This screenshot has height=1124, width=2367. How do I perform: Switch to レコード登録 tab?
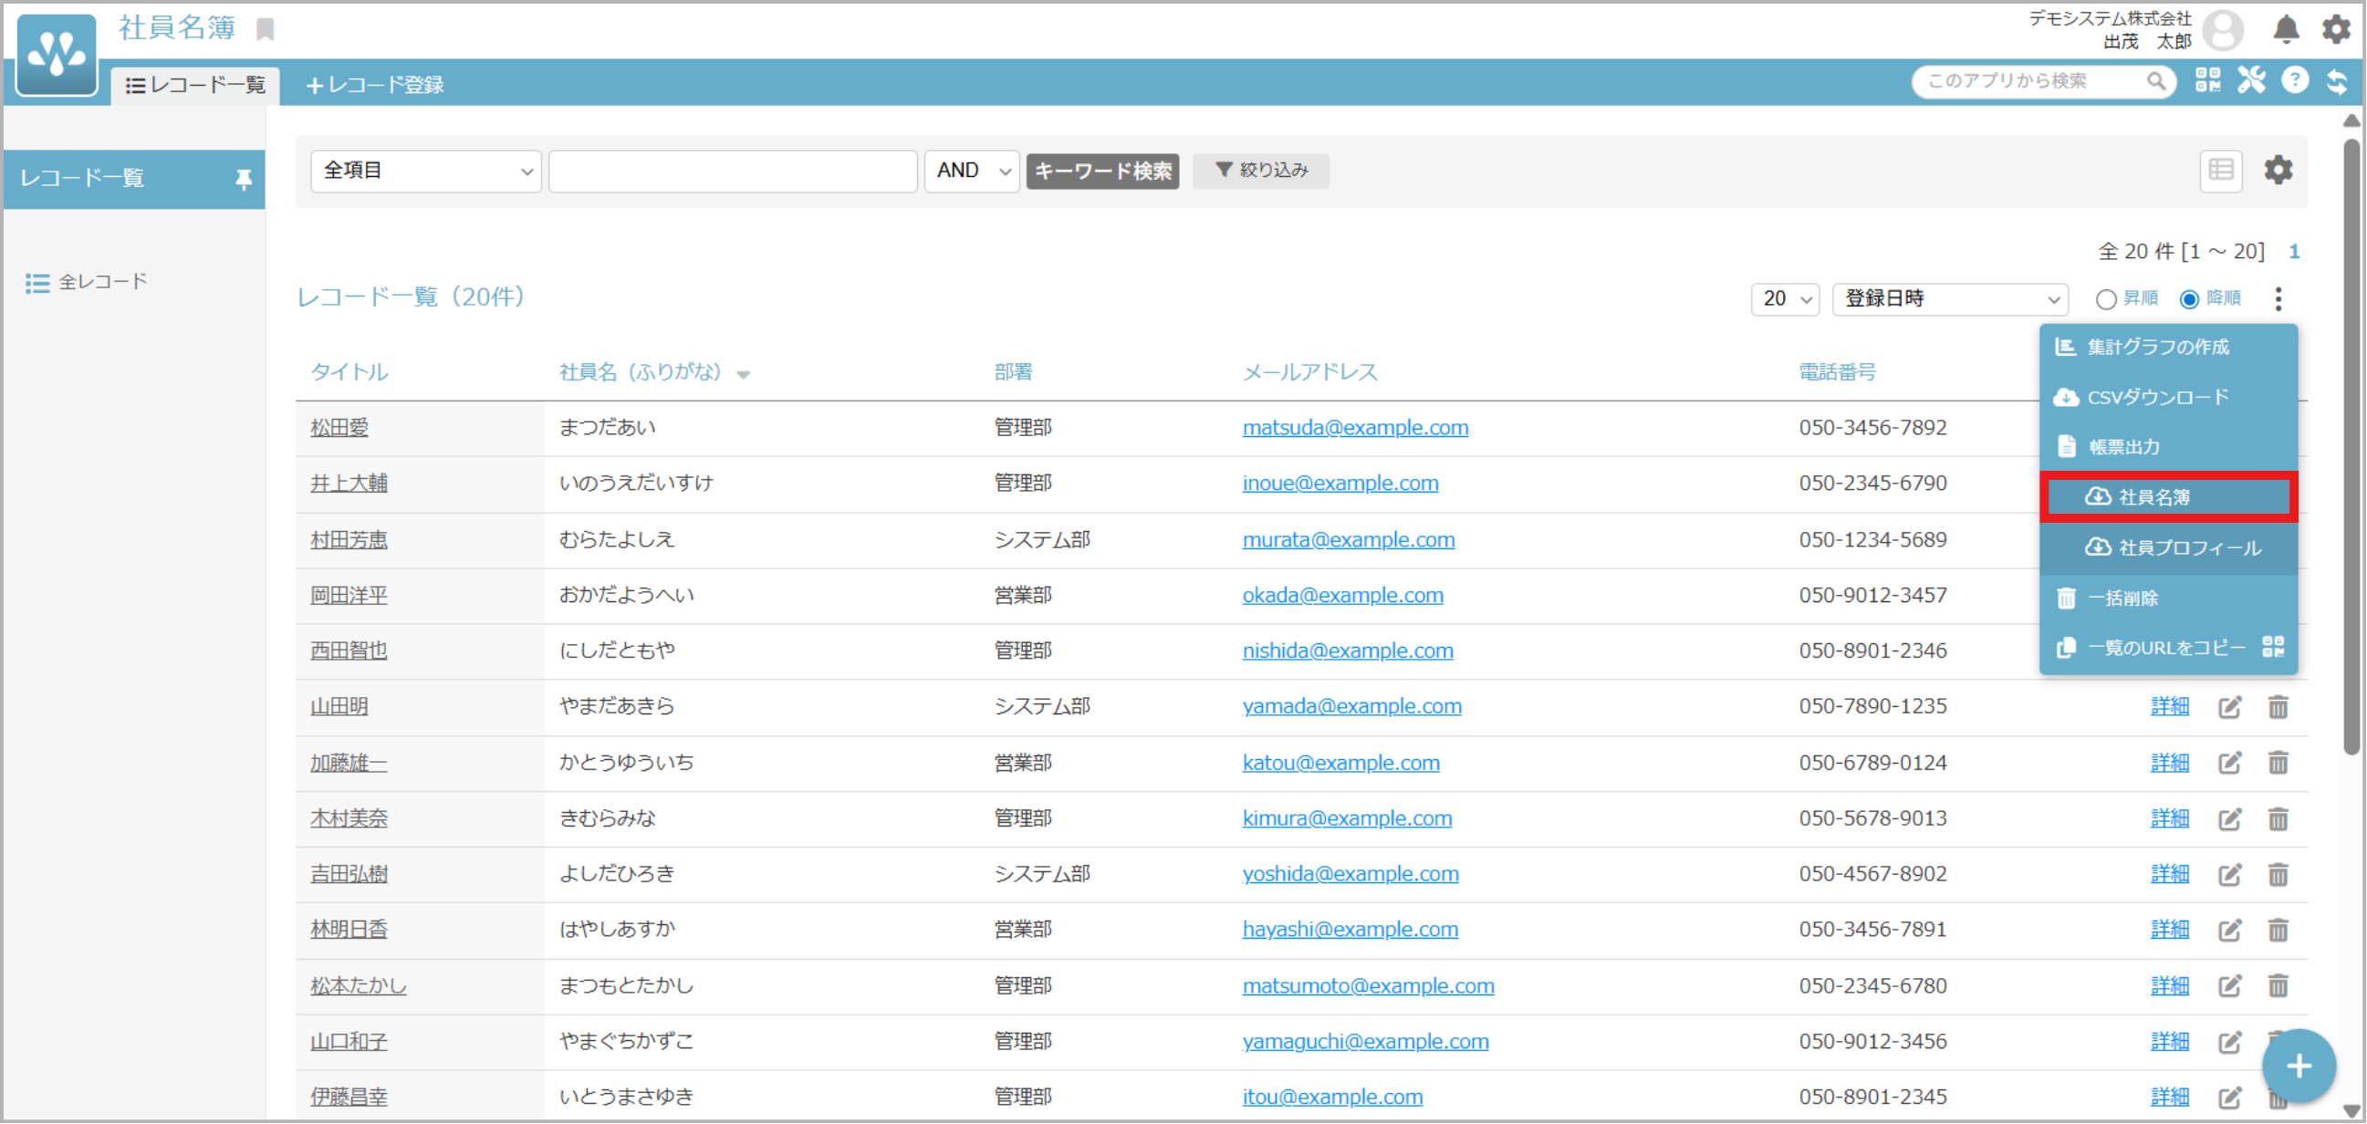375,85
